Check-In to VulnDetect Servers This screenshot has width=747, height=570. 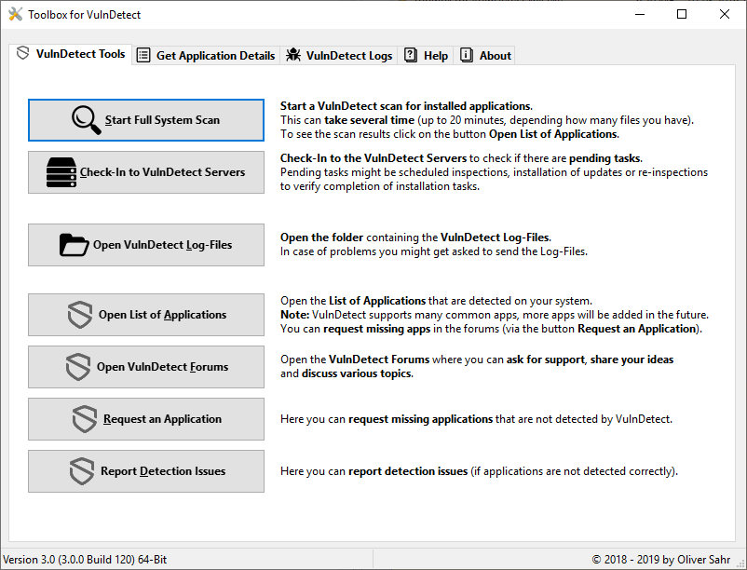point(146,172)
